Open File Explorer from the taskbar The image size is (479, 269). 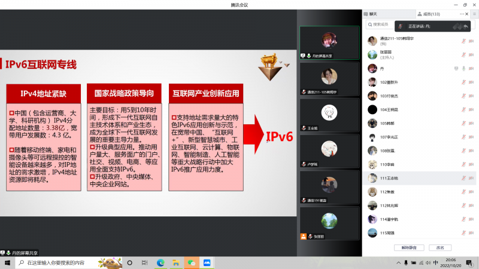pos(176,262)
